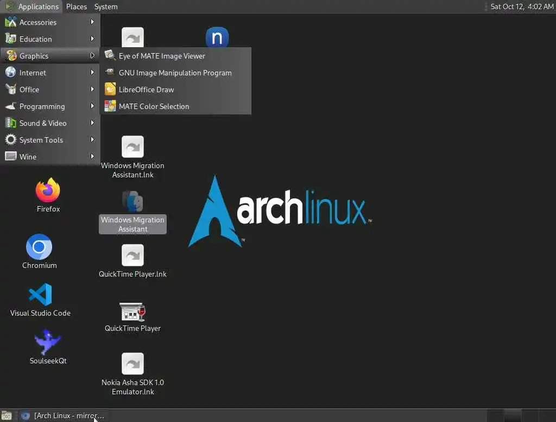Viewport: 556px width, 422px height.
Task: Open the Firefox desktop shortcut
Action: point(48,190)
